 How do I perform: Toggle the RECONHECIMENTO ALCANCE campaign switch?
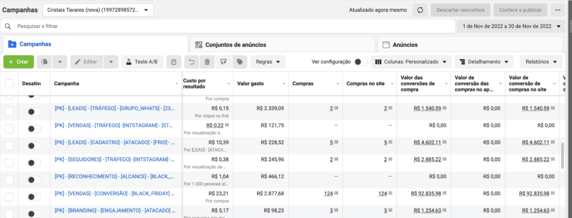click(x=34, y=180)
